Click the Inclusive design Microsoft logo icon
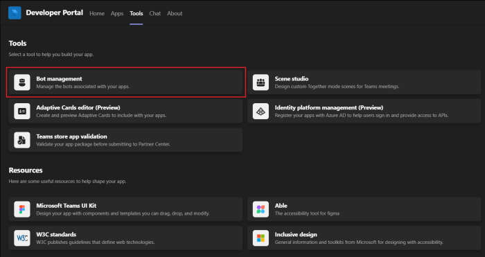The width and height of the screenshot is (485, 257). 261,238
